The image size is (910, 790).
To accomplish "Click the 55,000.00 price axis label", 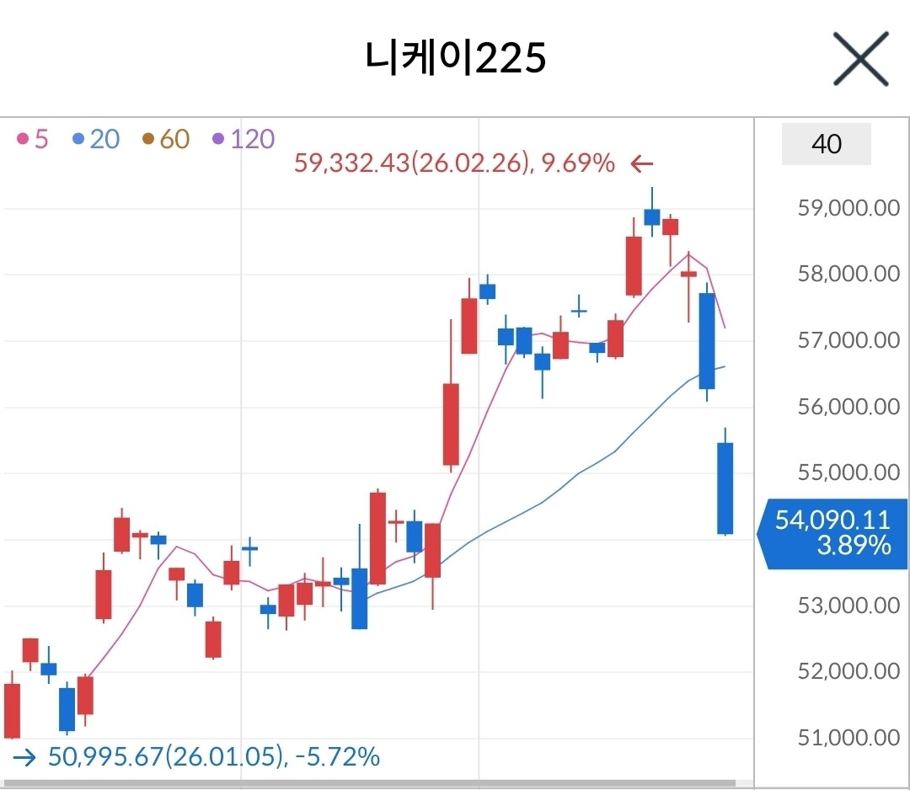I will click(848, 472).
